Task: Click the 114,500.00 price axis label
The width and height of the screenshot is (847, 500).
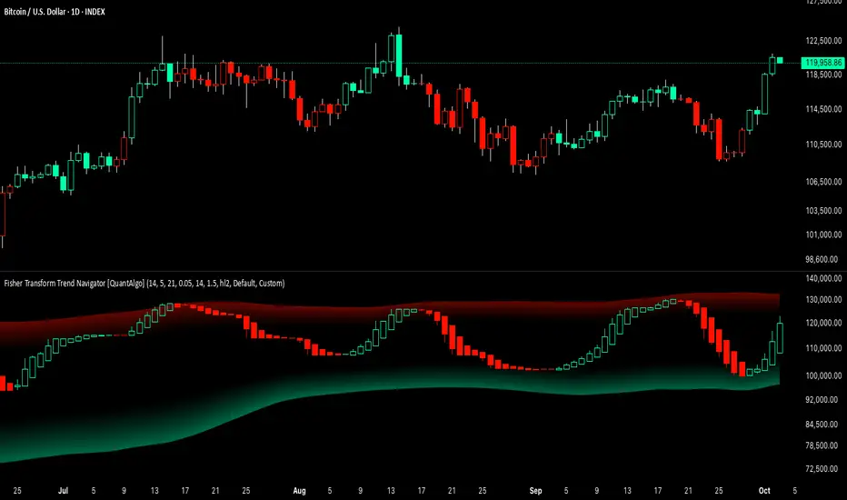Action: pos(823,109)
